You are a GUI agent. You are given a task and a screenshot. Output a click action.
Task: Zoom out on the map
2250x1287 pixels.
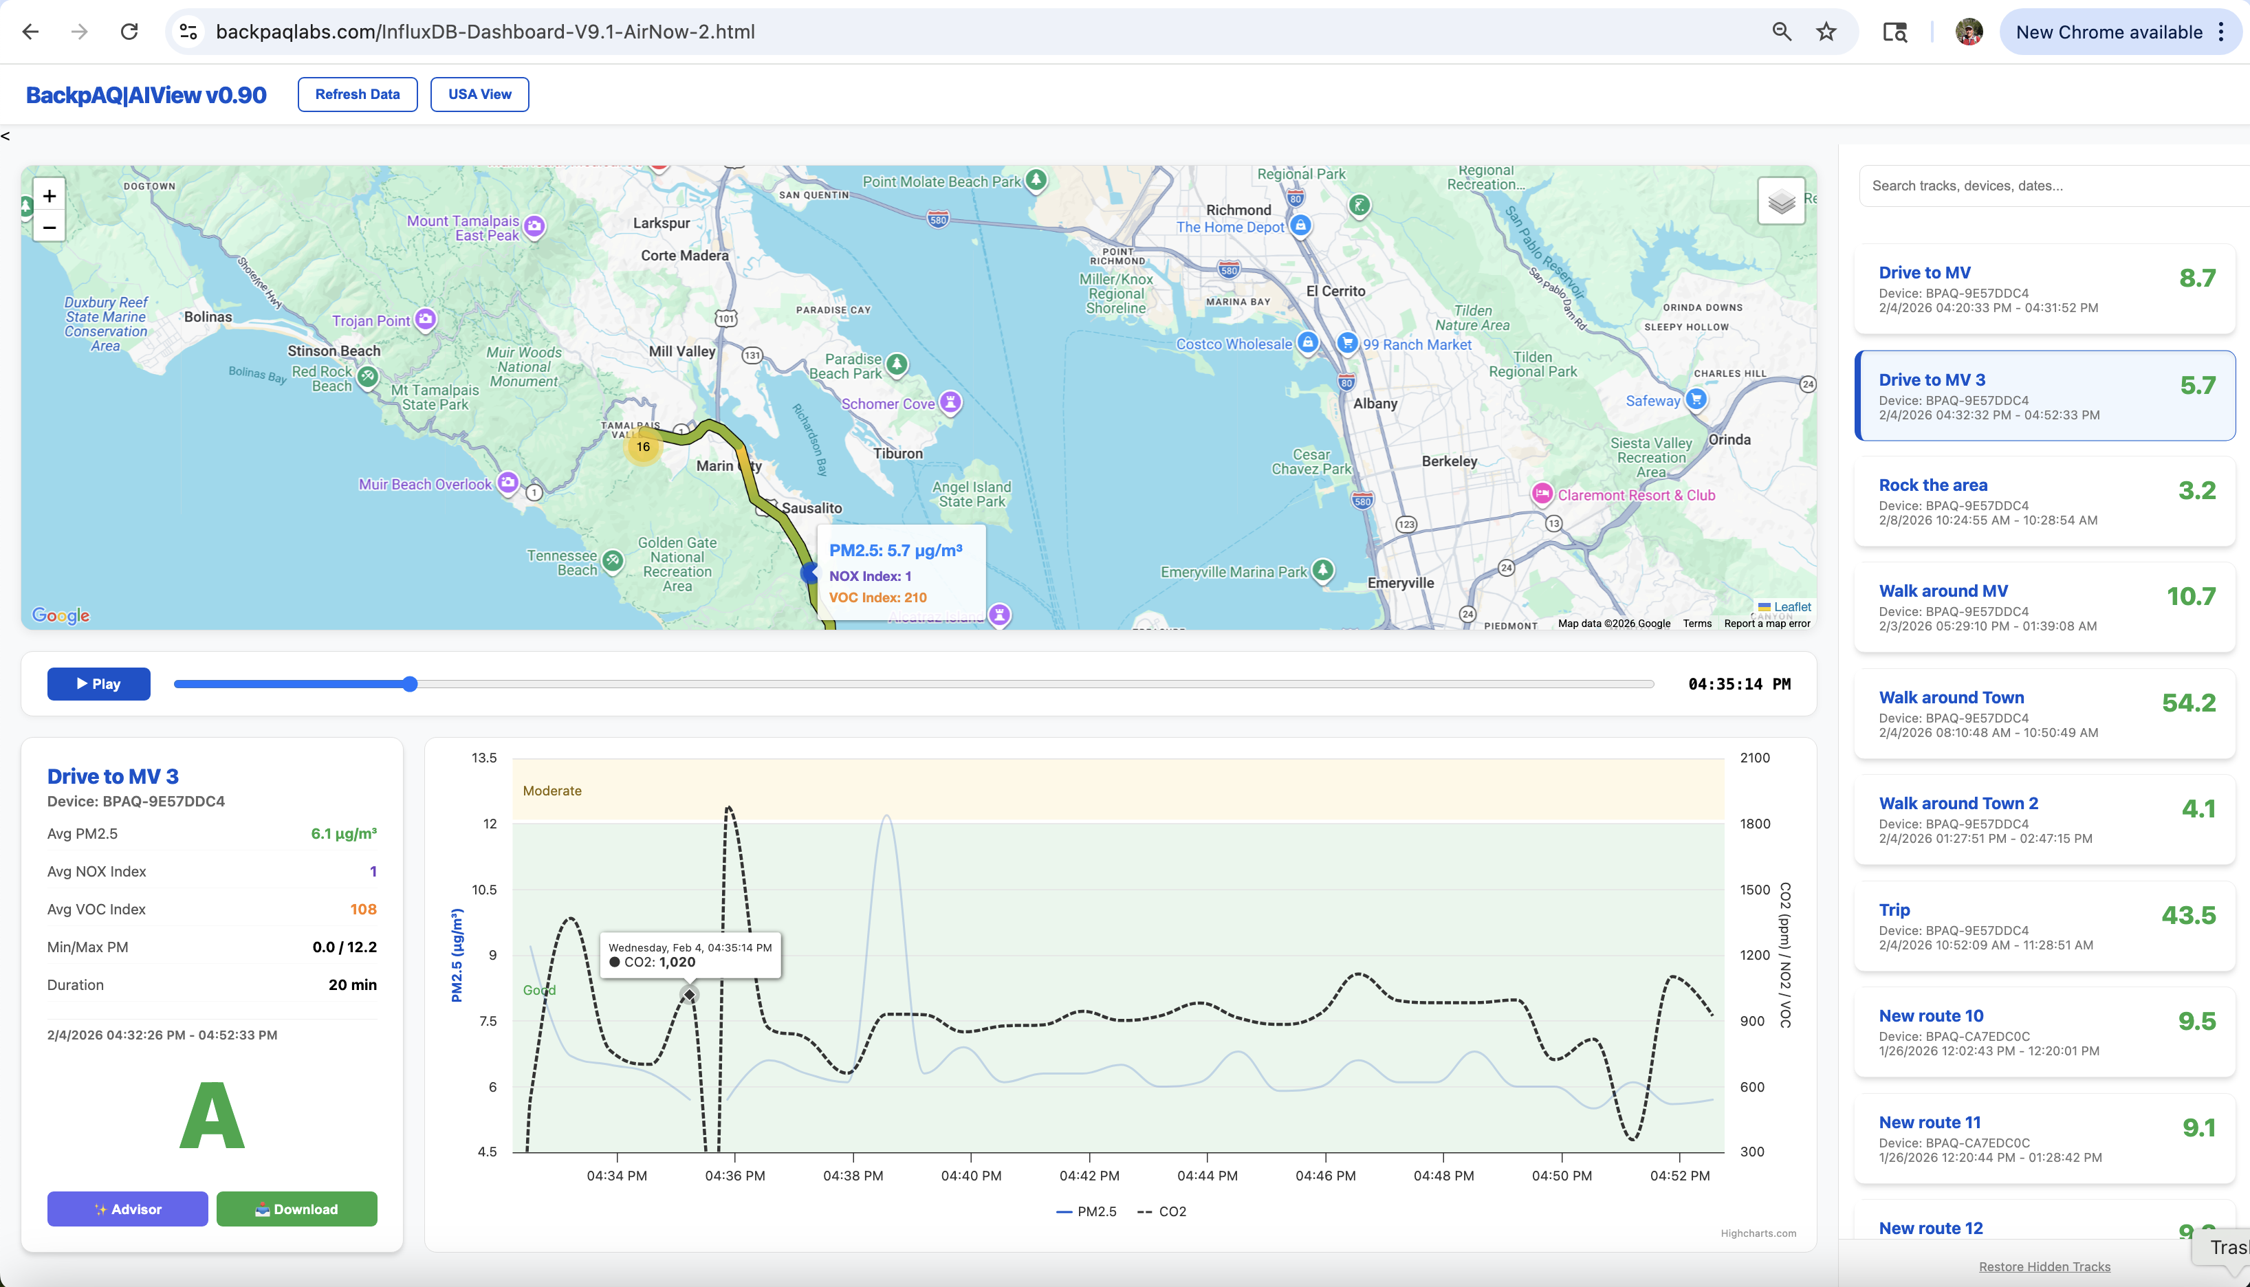50,228
